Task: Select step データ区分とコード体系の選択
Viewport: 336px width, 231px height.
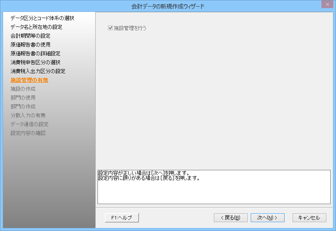Action: pos(42,18)
